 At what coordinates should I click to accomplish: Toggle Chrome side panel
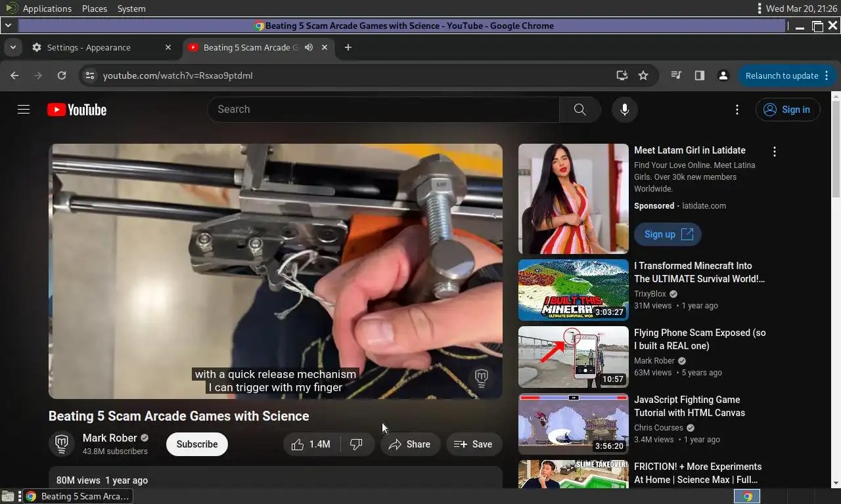pos(700,75)
